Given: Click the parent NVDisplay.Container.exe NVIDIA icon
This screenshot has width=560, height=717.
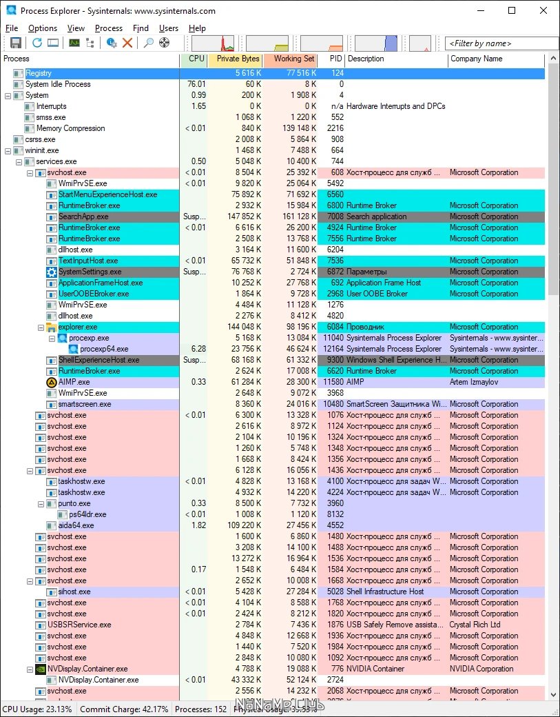Looking at the screenshot, I should (41, 669).
